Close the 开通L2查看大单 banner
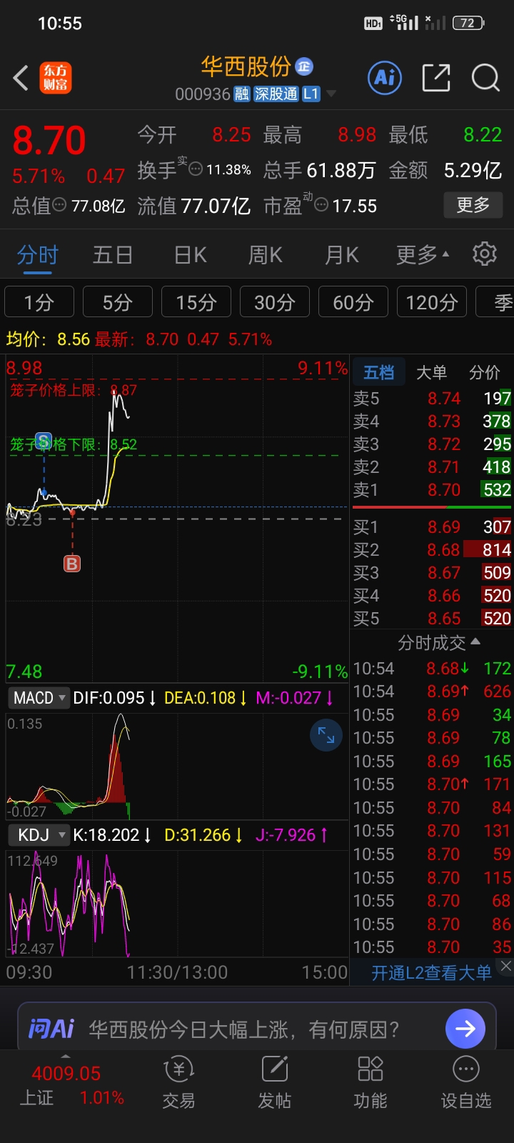514x1143 pixels. [x=505, y=966]
